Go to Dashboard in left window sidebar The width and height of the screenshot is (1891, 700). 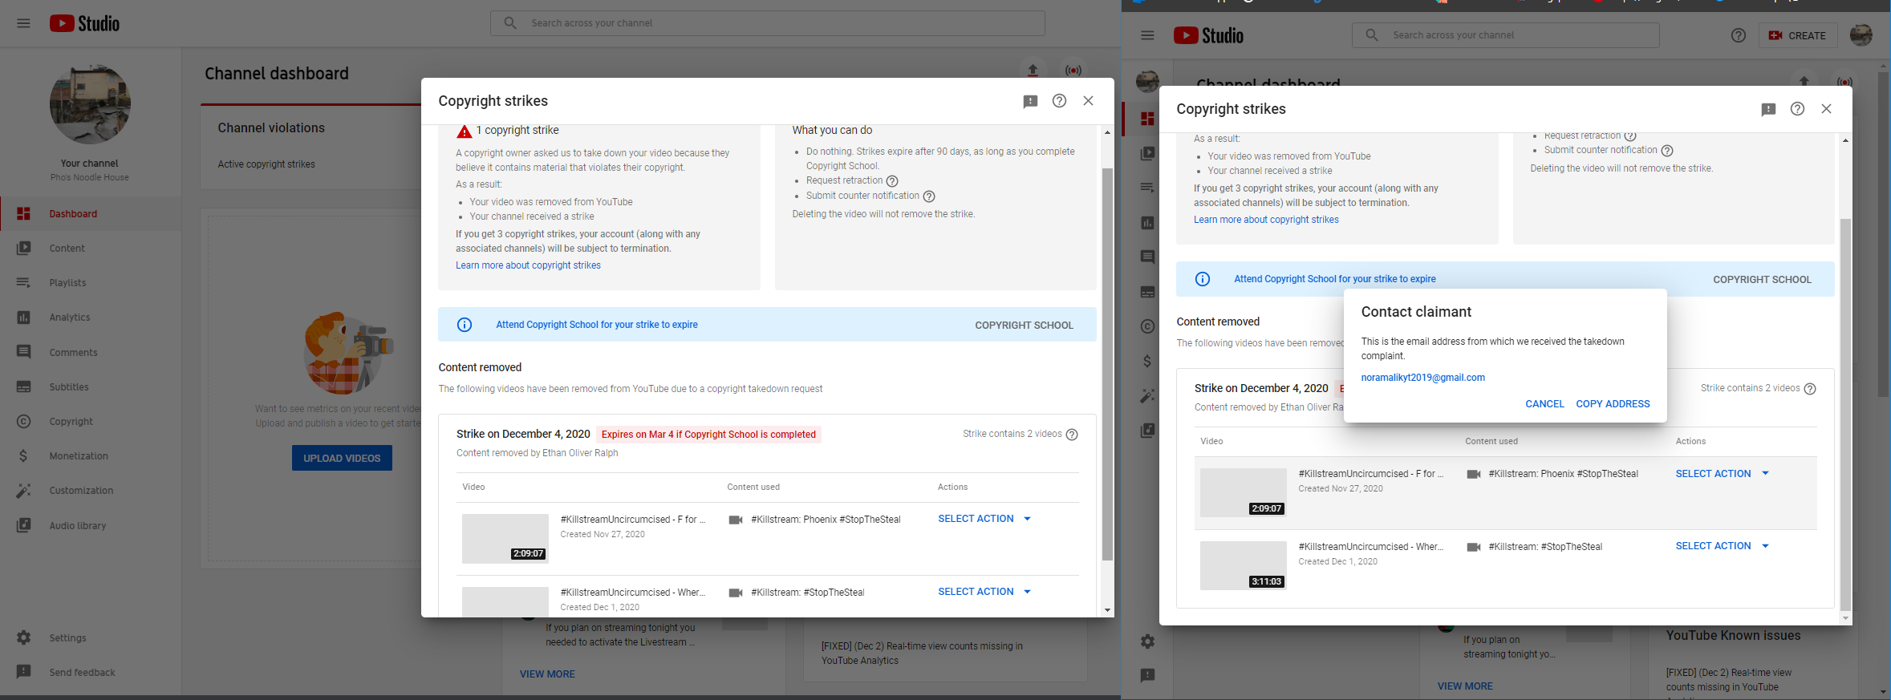coord(91,214)
